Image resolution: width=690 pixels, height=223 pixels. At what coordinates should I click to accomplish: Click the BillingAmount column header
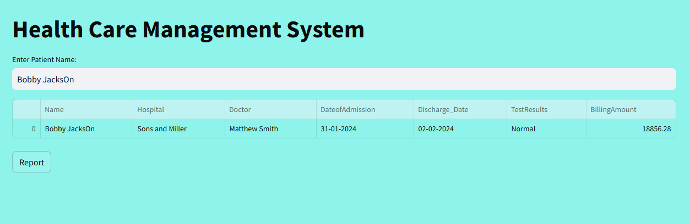tap(631, 109)
